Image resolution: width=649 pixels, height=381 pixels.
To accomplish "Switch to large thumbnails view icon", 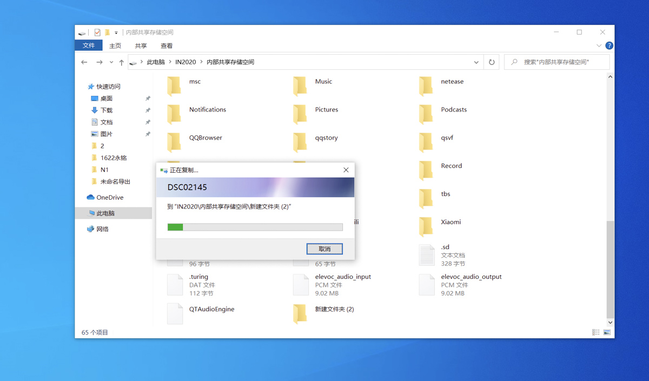I will pyautogui.click(x=607, y=332).
